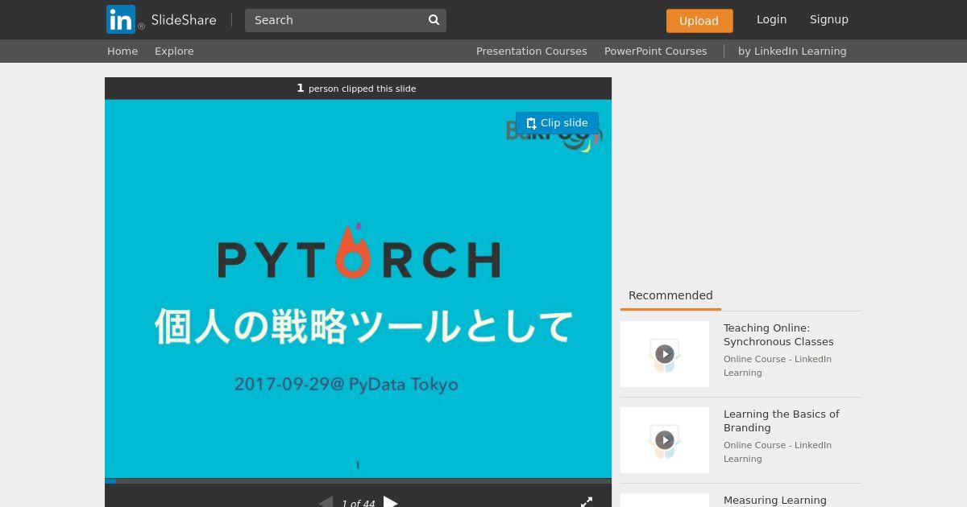This screenshot has height=507, width=967.
Task: Click the by LinkedIn Learning link
Action: click(792, 51)
